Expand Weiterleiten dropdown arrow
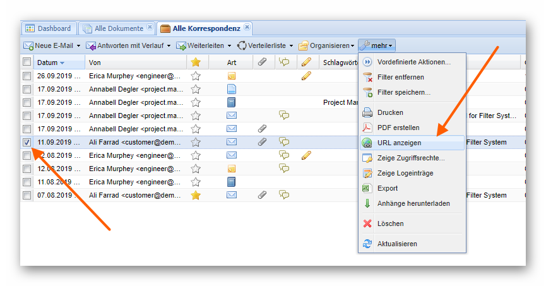The image size is (546, 286). point(229,45)
